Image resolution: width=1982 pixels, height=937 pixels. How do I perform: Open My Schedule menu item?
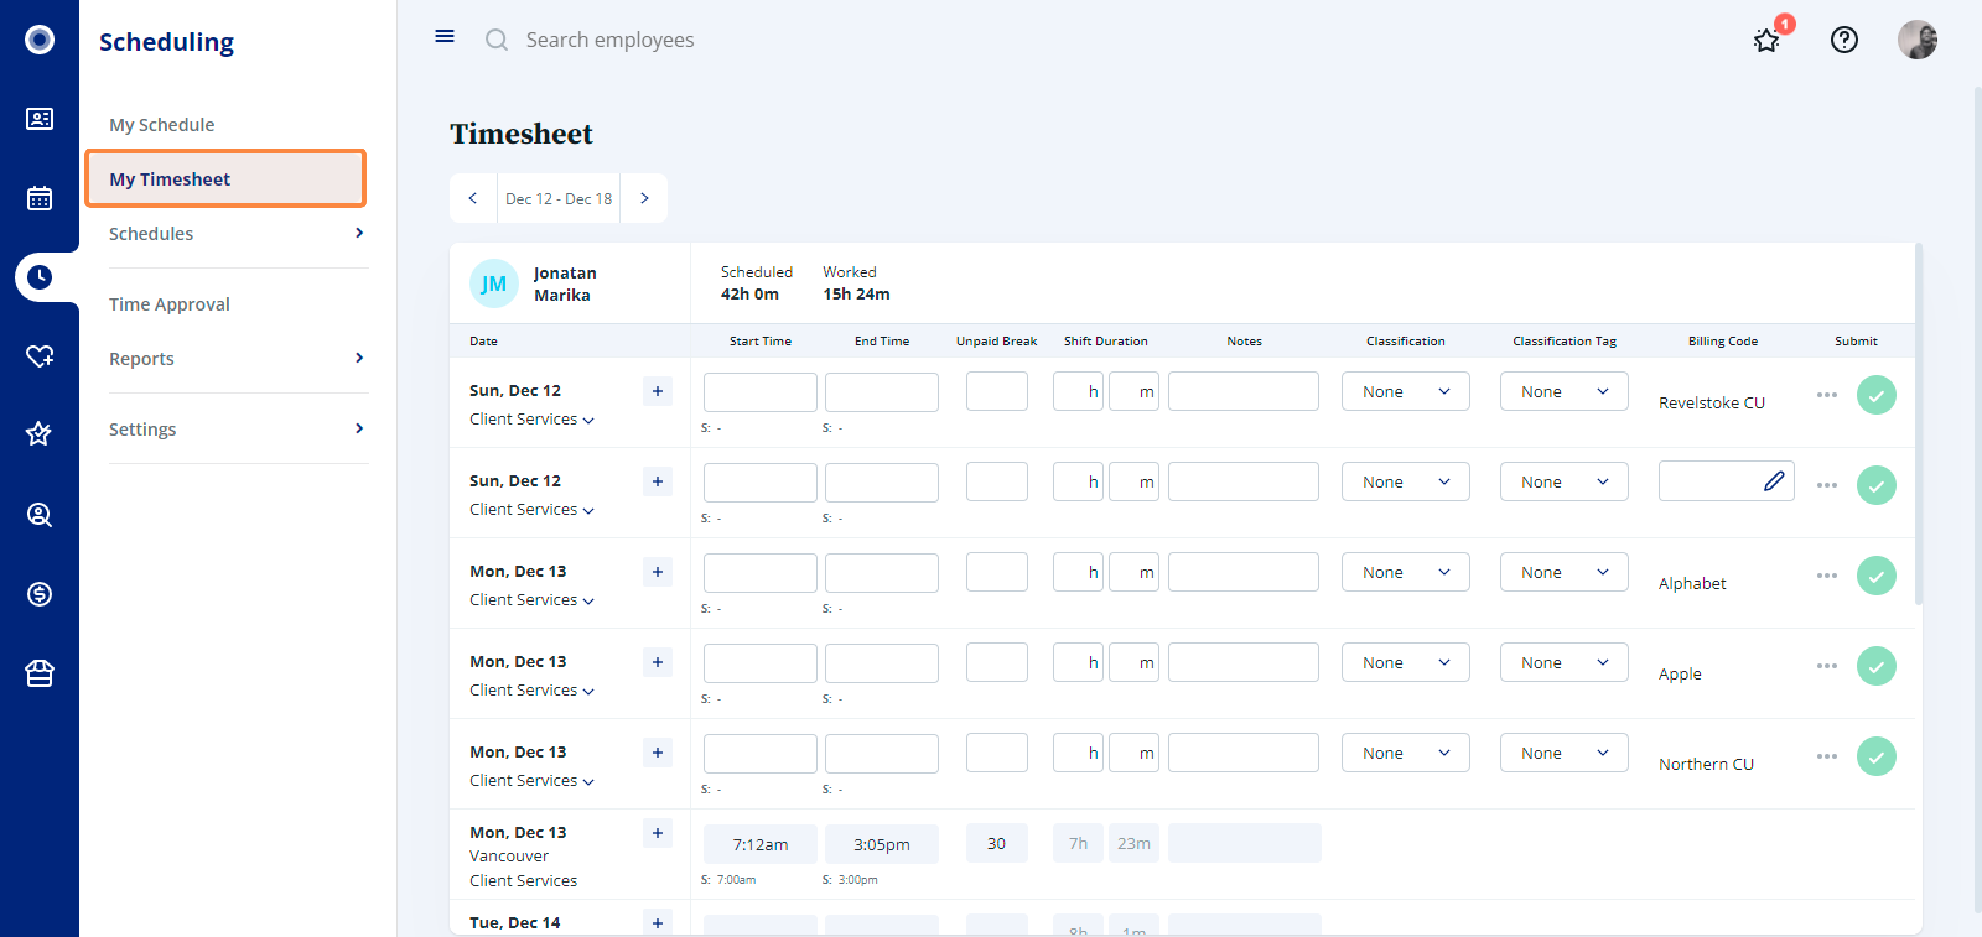(162, 124)
